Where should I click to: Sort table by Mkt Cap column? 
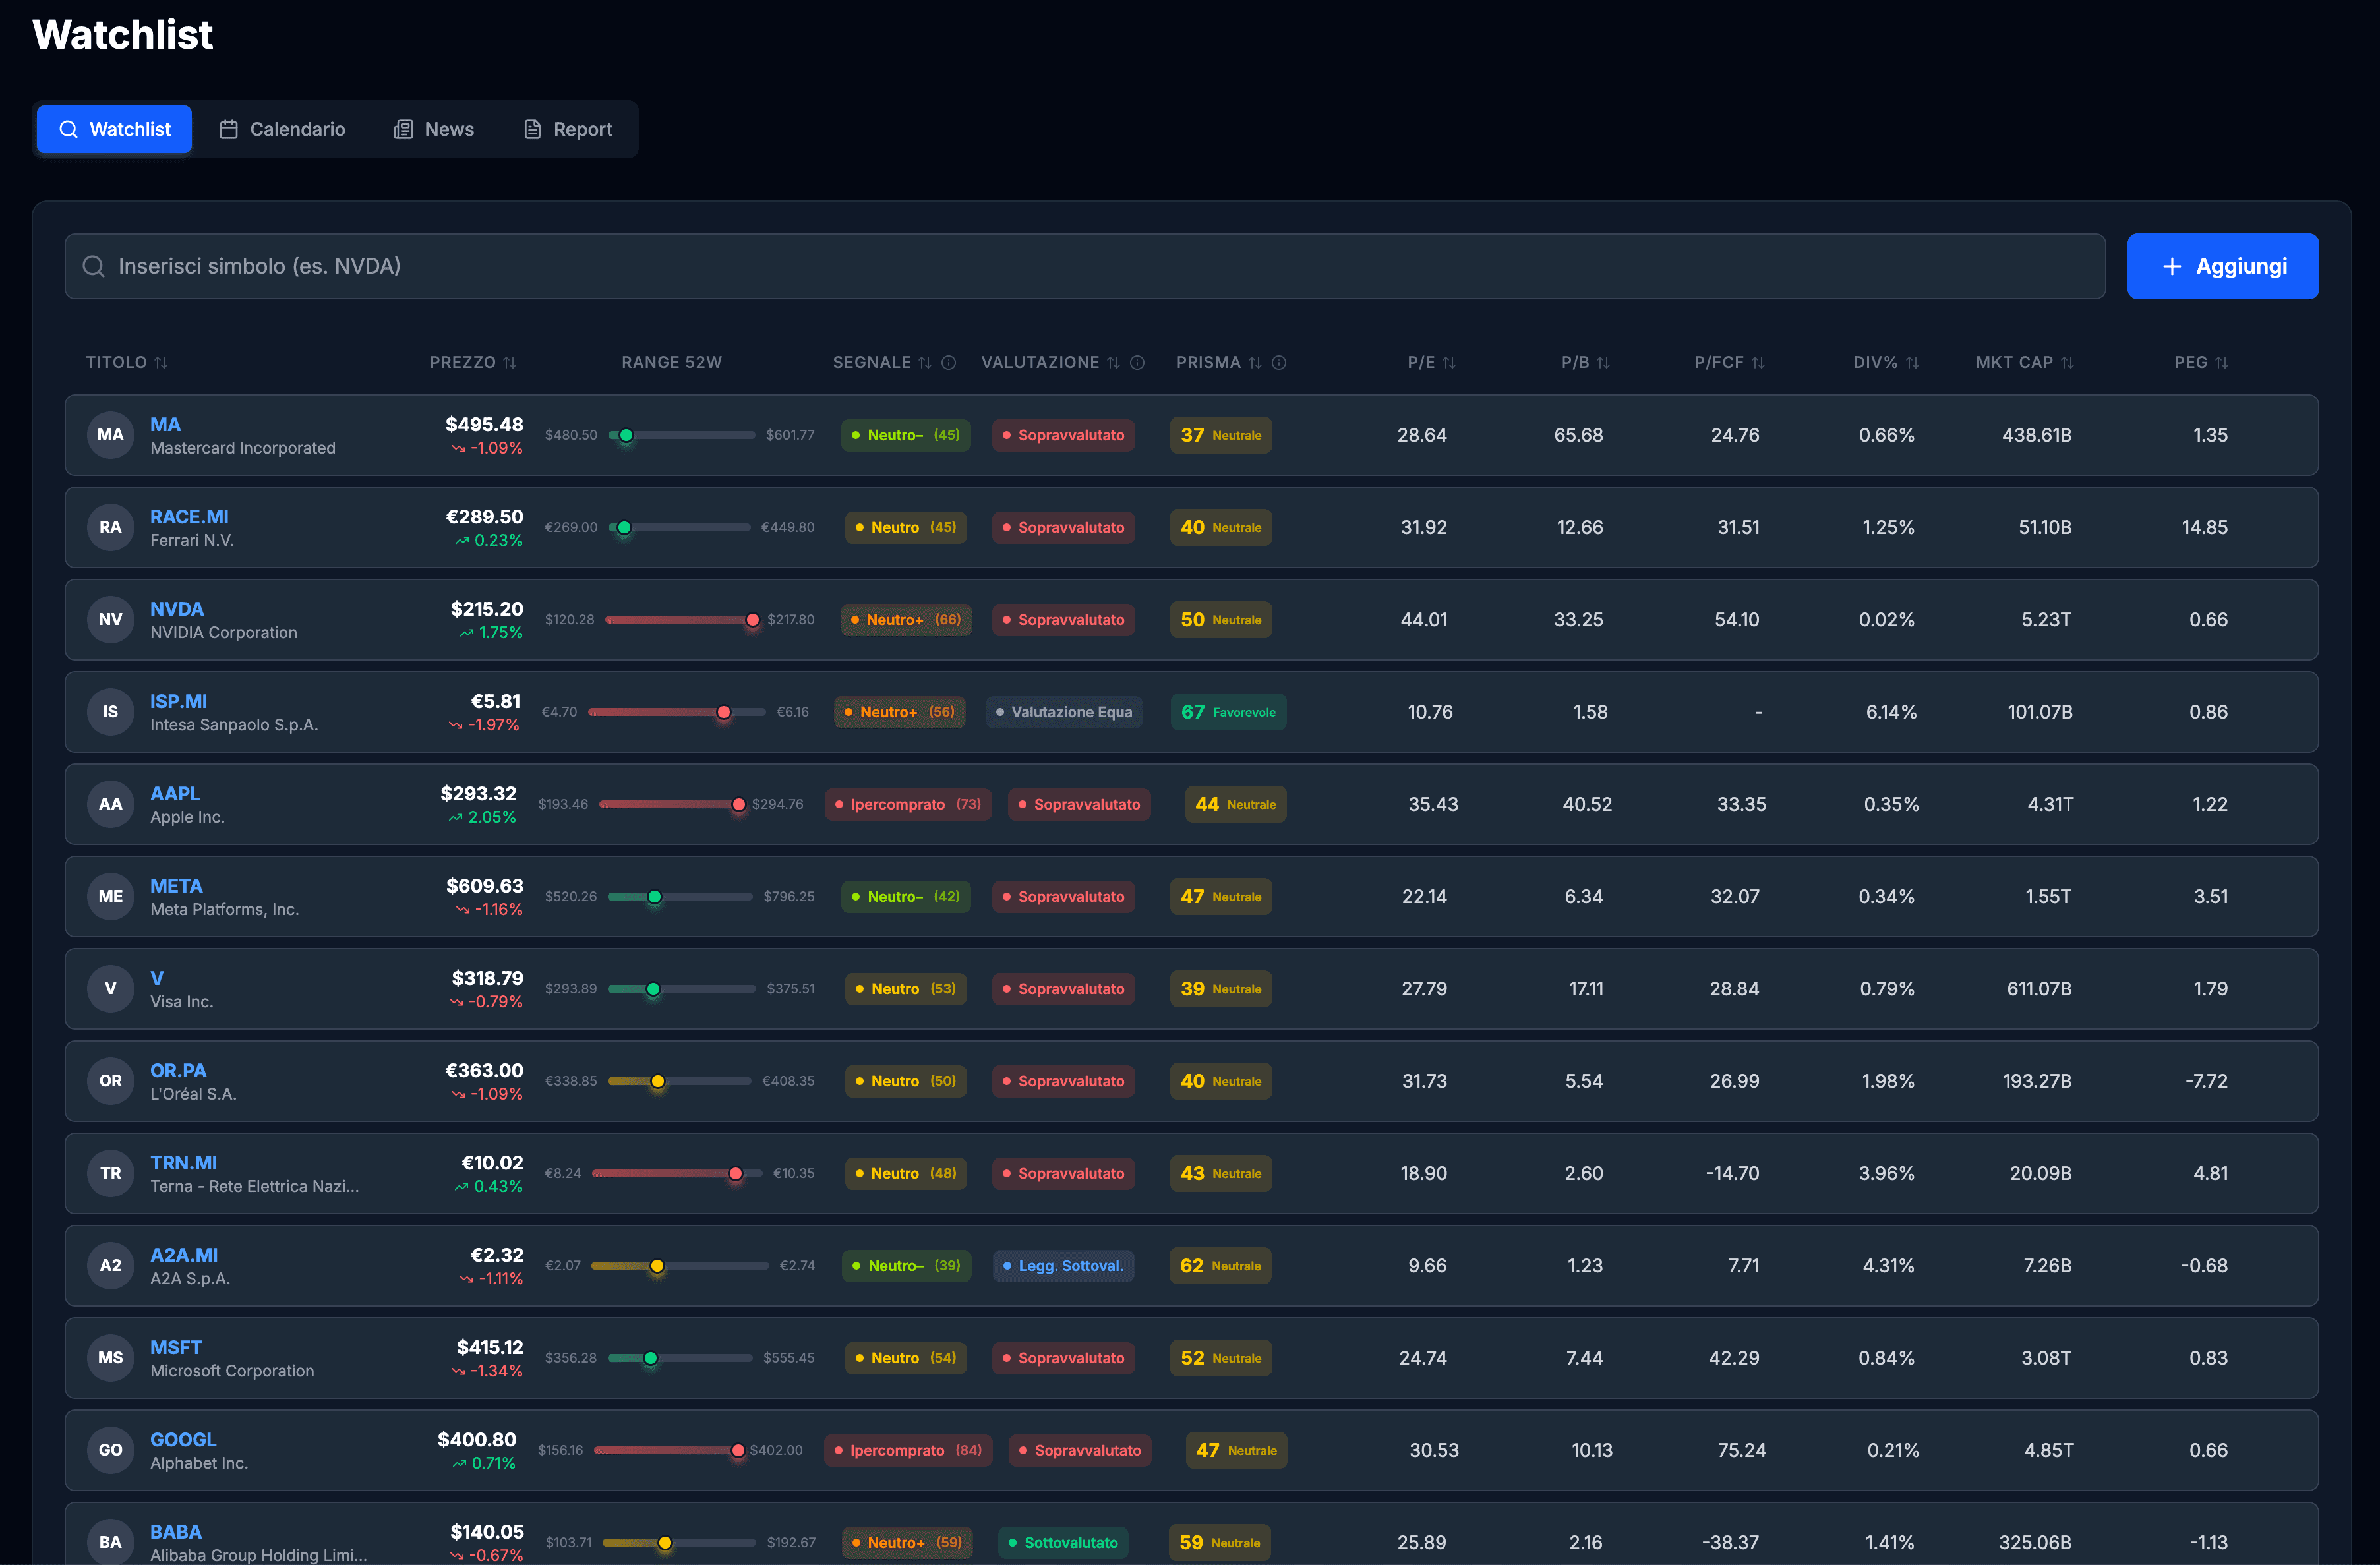click(x=2025, y=362)
